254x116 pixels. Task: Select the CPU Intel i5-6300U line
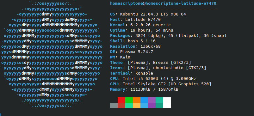[x=153, y=79]
